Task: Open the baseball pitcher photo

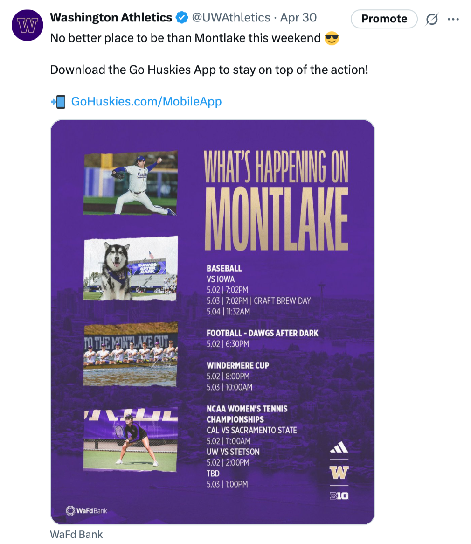Action: (131, 183)
